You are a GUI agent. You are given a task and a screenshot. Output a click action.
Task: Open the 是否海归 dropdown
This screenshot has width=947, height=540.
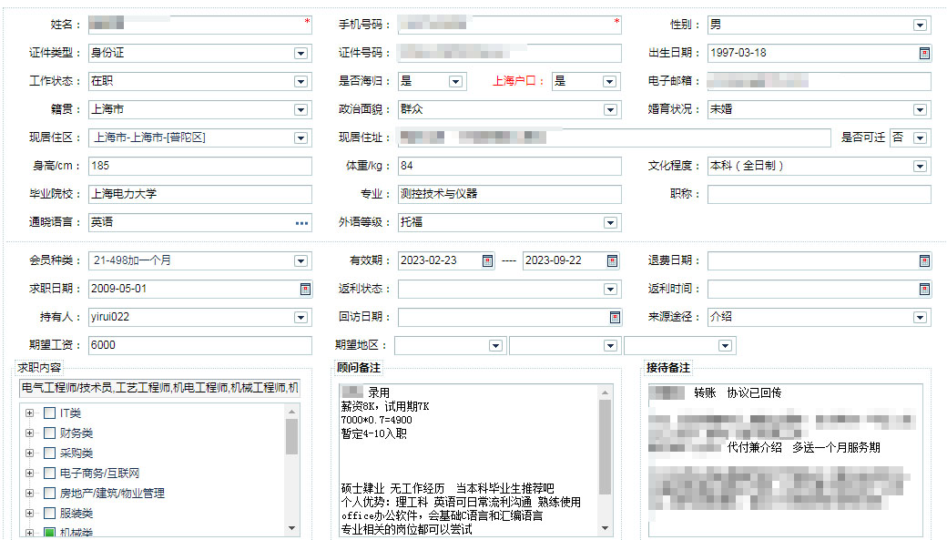click(x=456, y=82)
